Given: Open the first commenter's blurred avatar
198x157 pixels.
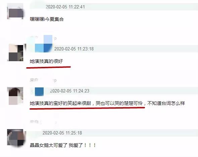Looking at the screenshot, I should (x=15, y=11).
